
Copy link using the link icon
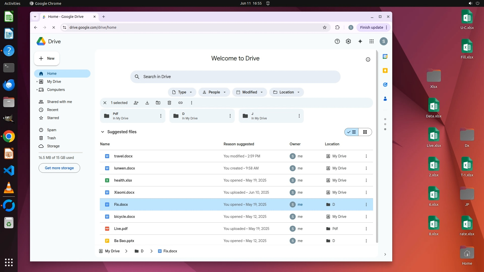click(180, 103)
